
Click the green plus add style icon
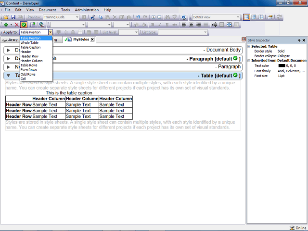[6, 25]
